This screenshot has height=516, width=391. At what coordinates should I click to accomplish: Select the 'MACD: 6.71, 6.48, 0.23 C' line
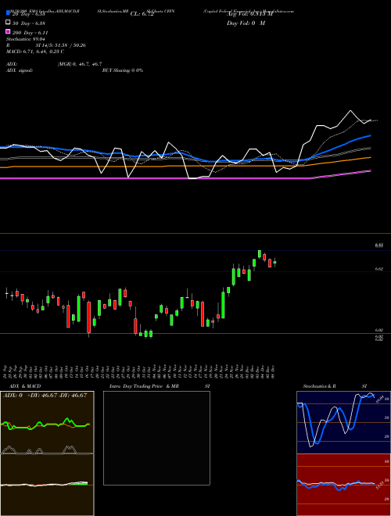35,52
